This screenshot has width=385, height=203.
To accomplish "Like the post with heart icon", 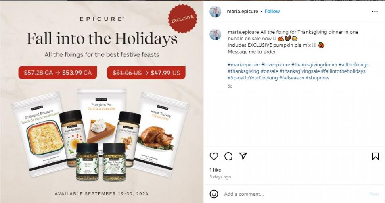I will pyautogui.click(x=214, y=156).
